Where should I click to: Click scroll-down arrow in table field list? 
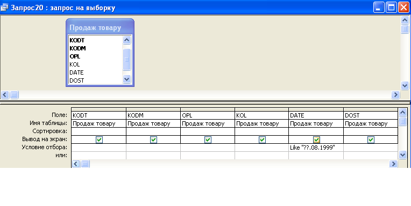pyautogui.click(x=126, y=79)
